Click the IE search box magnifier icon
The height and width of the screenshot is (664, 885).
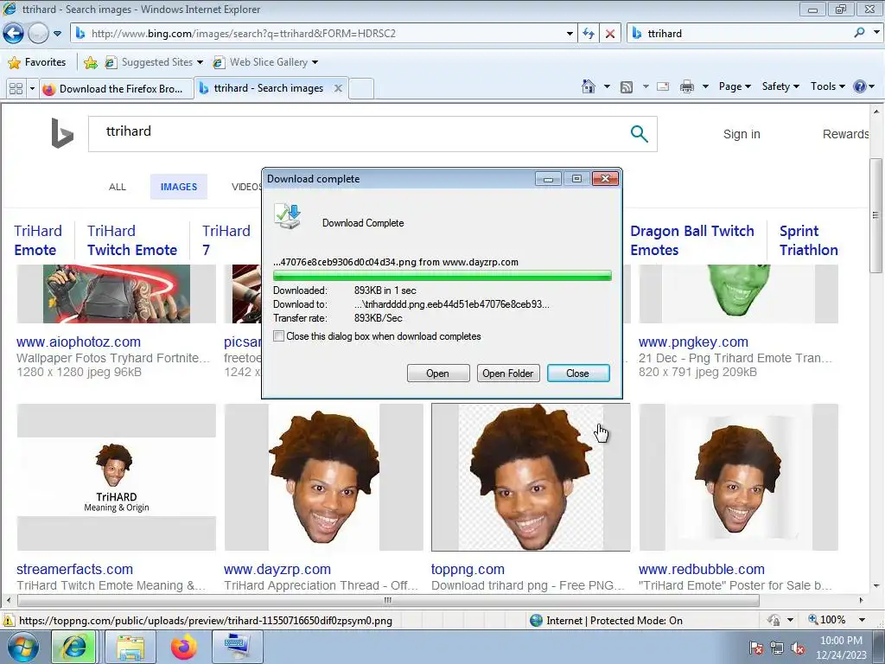(x=860, y=33)
